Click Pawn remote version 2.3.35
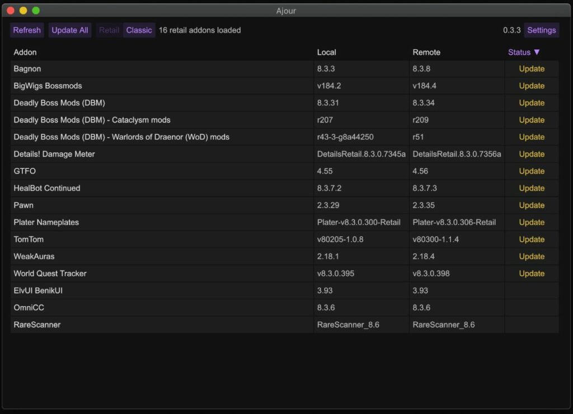This screenshot has width=573, height=414. click(424, 205)
